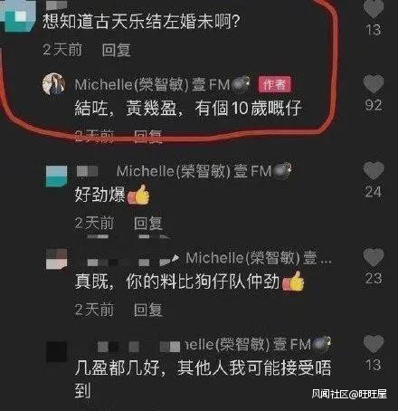
Task: Open truncated Michelle(榮智敏)壹... mention link
Action: [x=259, y=258]
